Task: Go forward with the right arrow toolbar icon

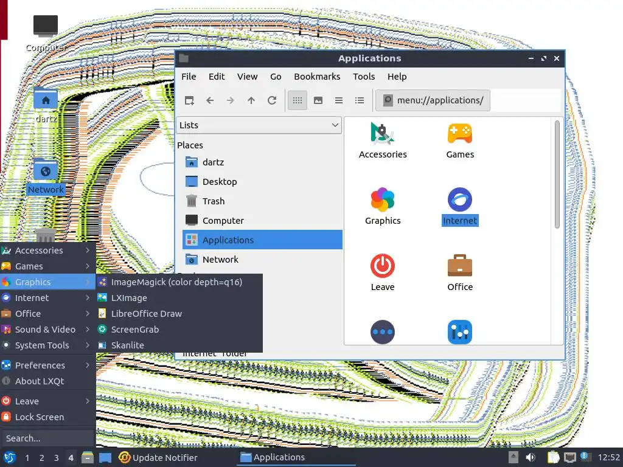Action: point(231,100)
